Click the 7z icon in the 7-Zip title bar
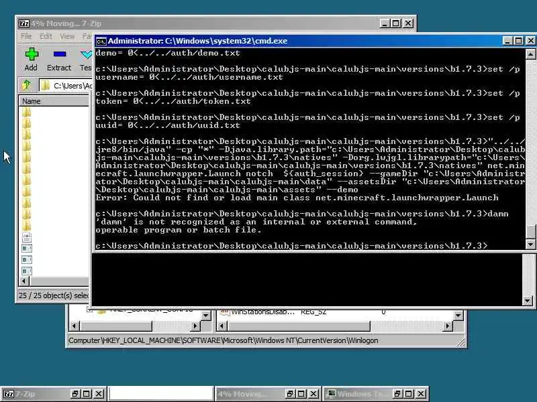 point(24,23)
